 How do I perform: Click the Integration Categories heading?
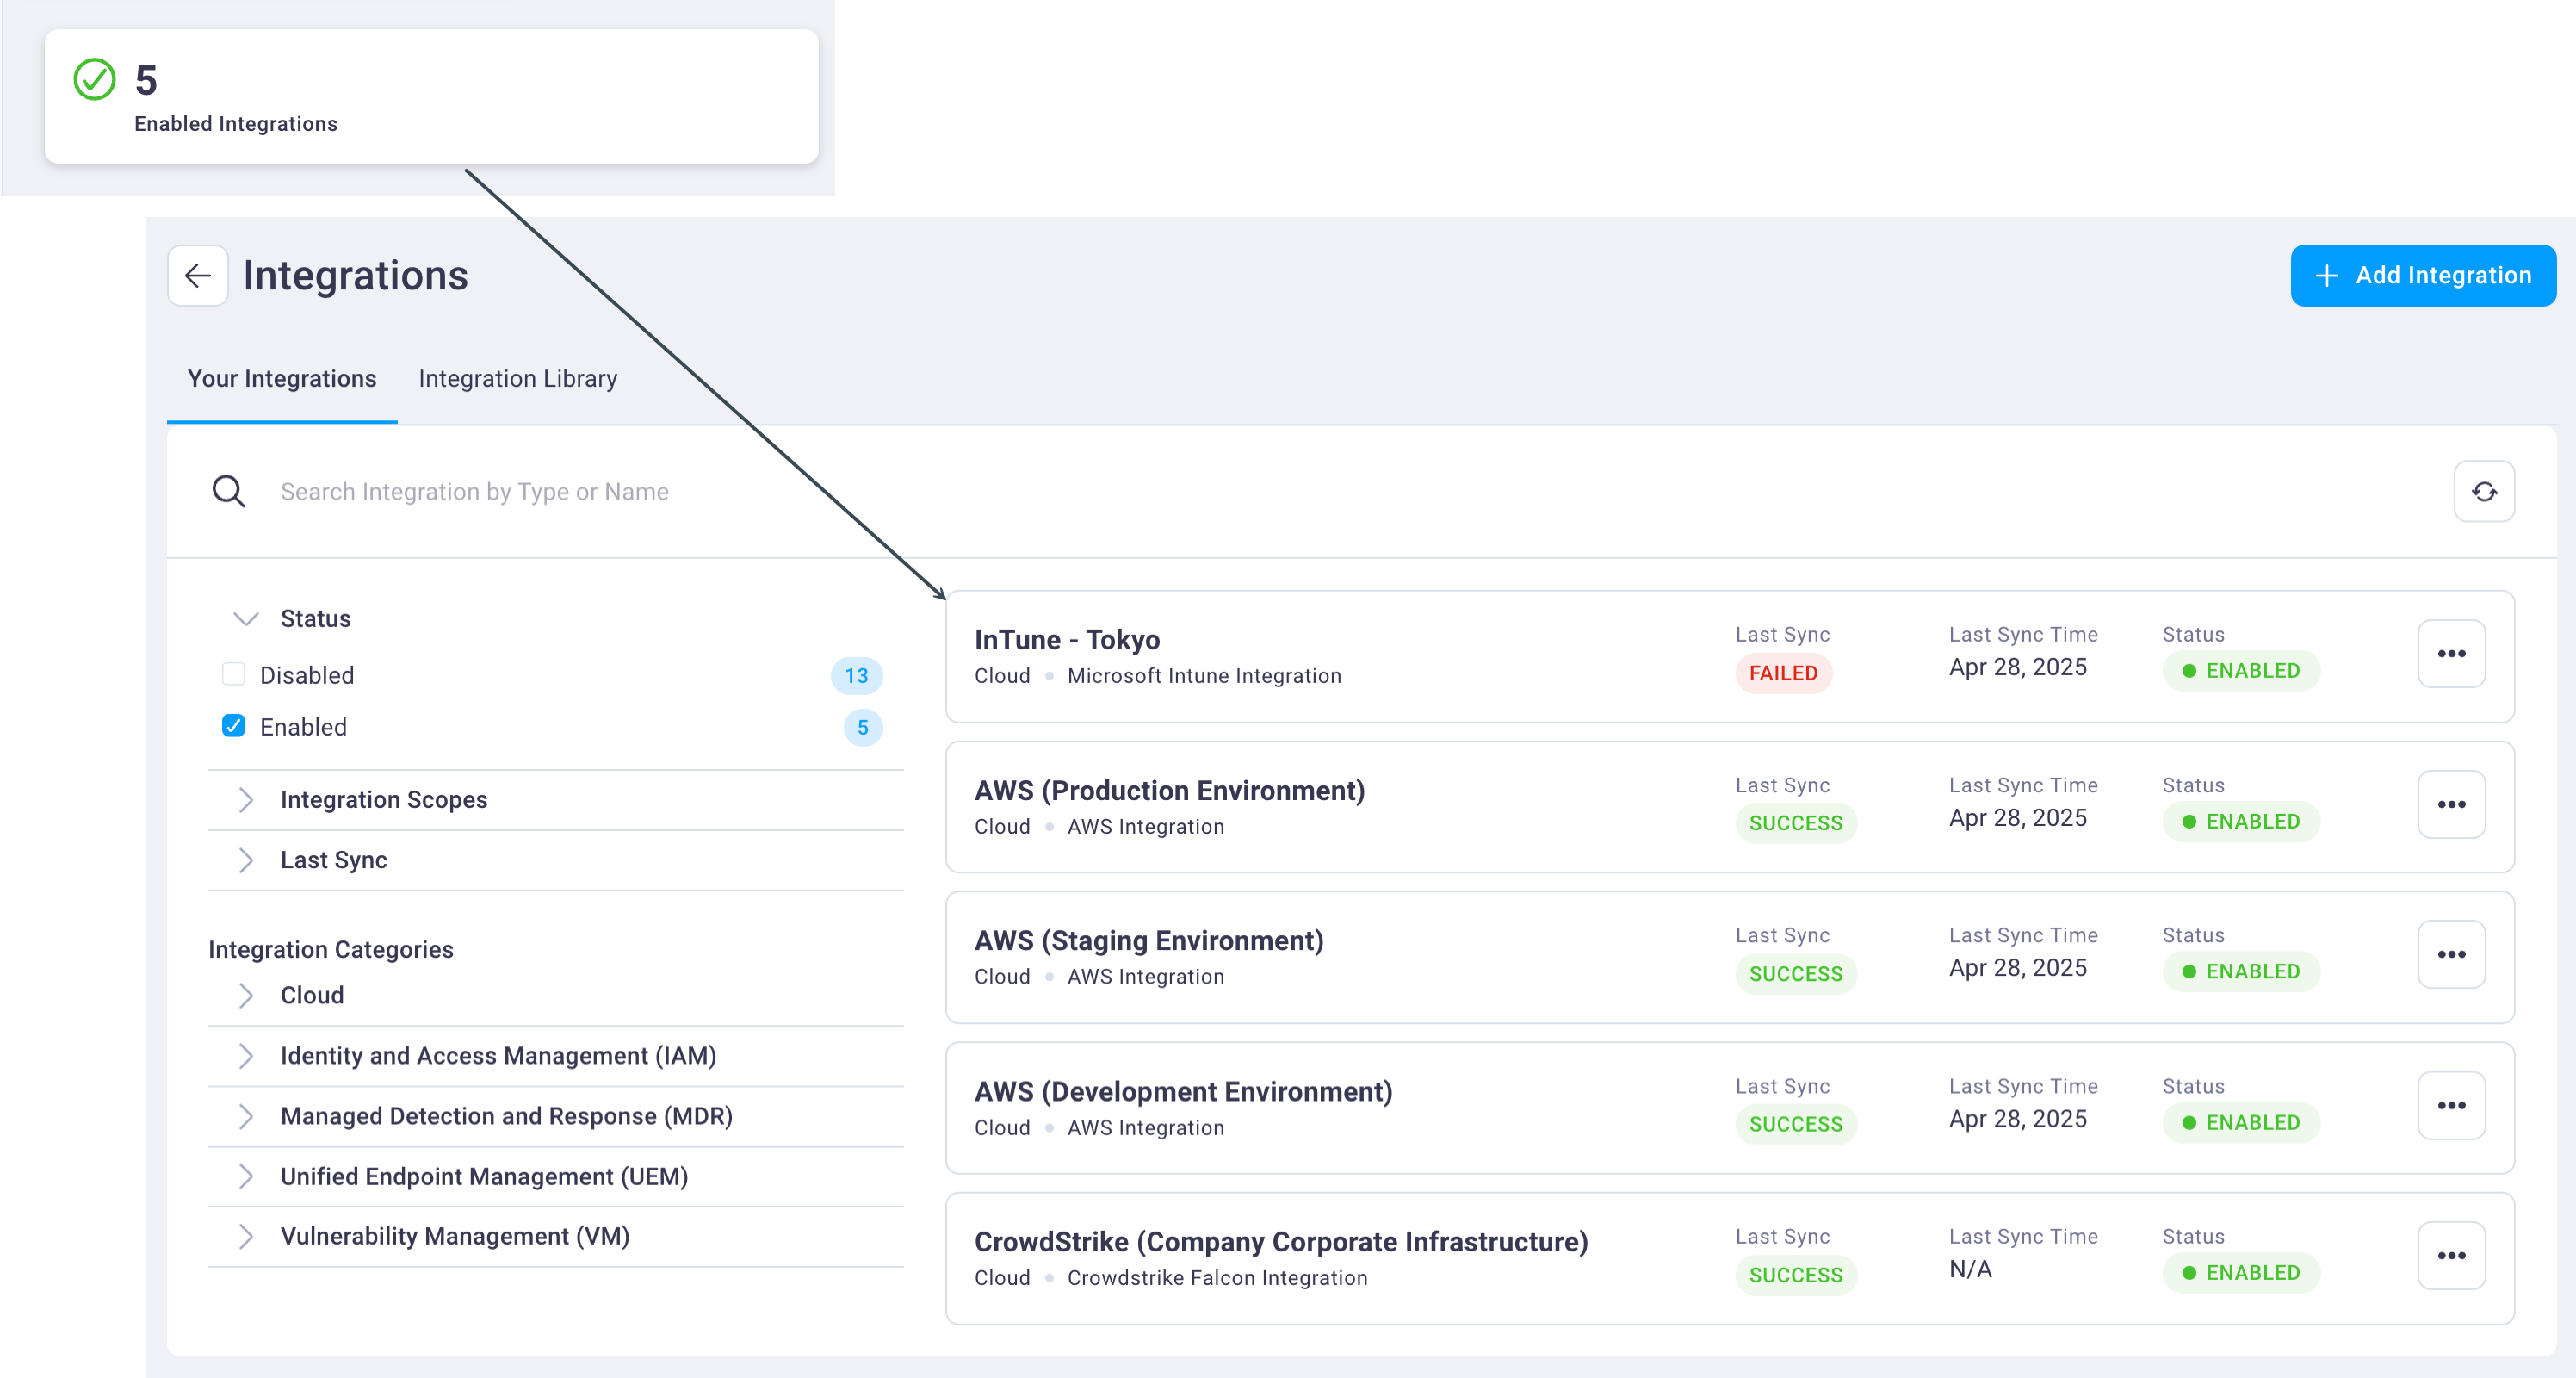[x=330, y=949]
